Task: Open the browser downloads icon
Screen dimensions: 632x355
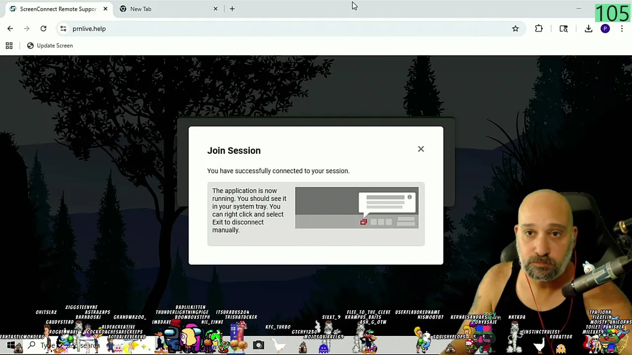Action: 589,29
